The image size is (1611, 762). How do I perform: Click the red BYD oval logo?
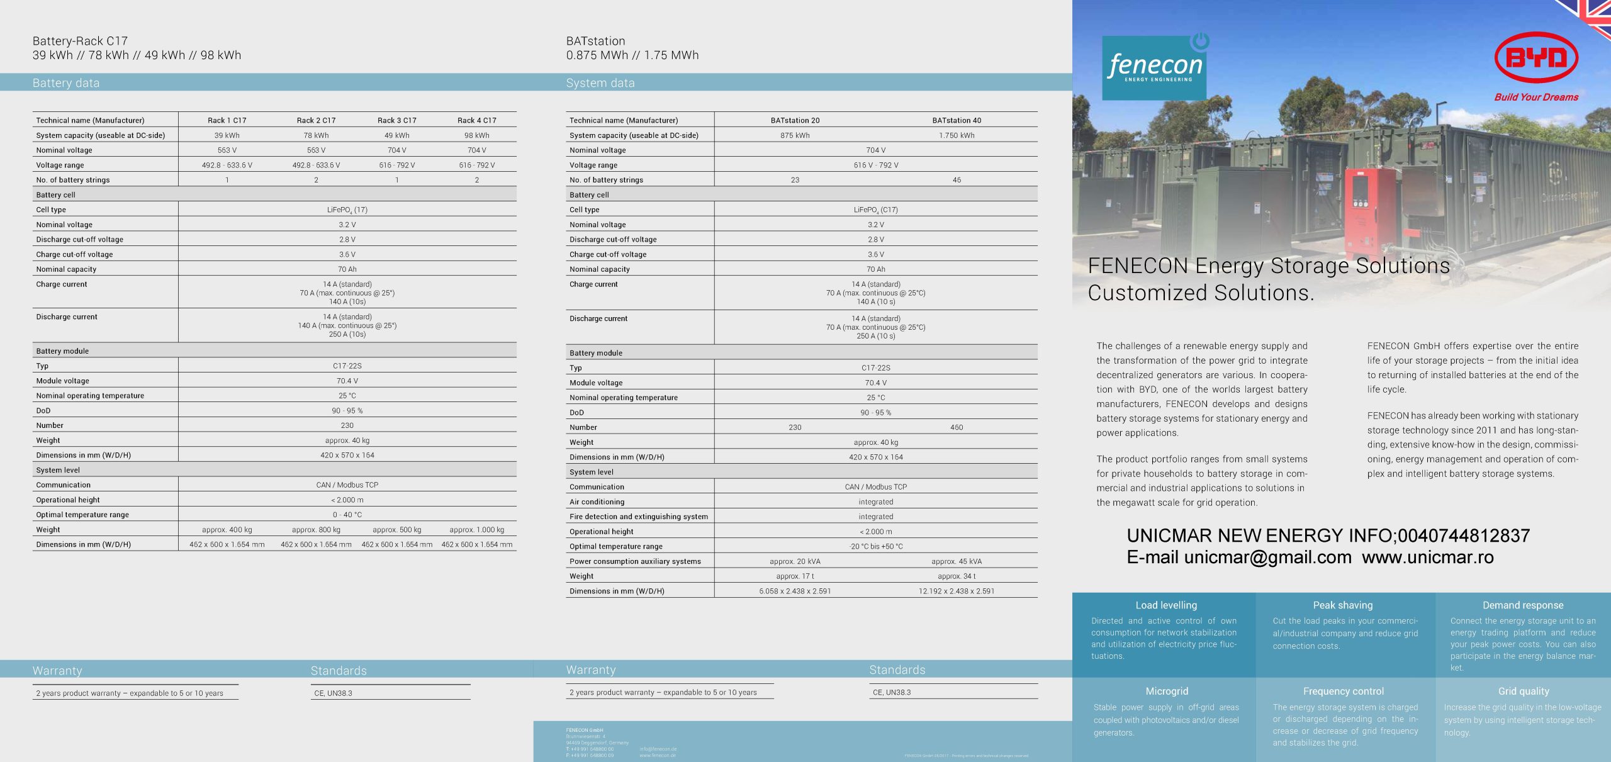tap(1535, 57)
